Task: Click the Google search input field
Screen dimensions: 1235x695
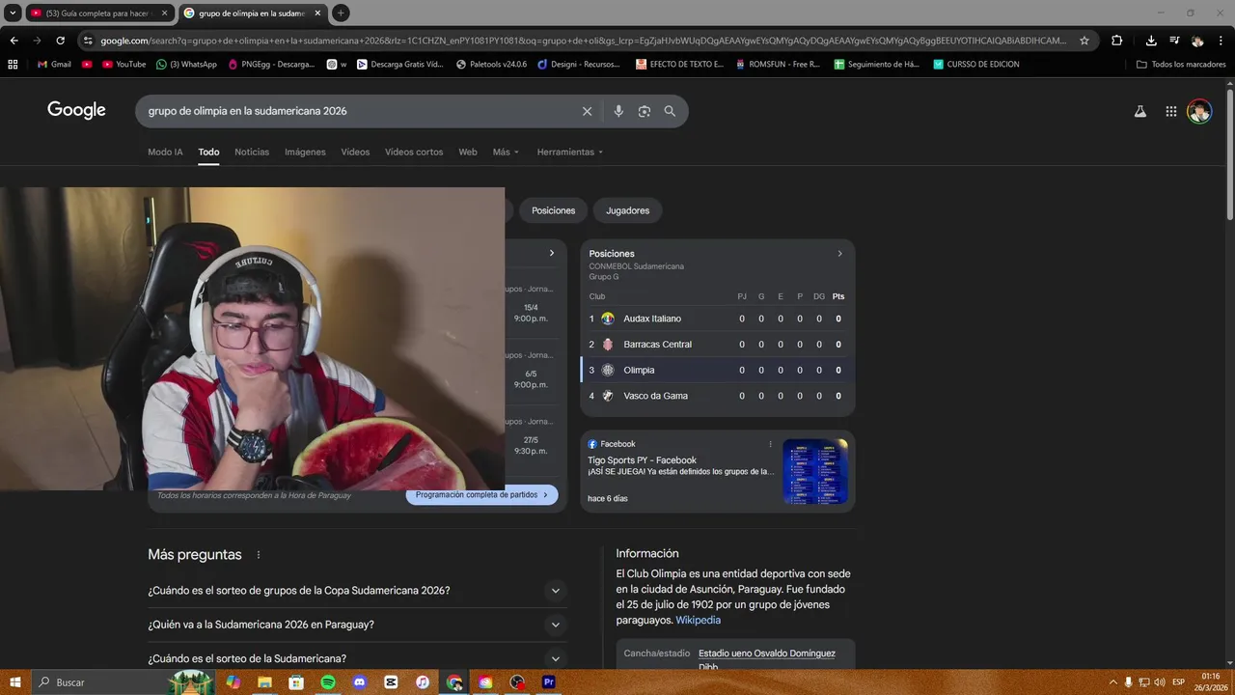Action: (357, 111)
